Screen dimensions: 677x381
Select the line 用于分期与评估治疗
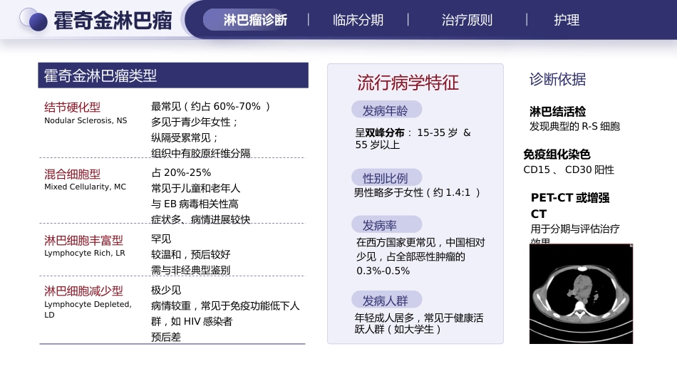click(575, 229)
